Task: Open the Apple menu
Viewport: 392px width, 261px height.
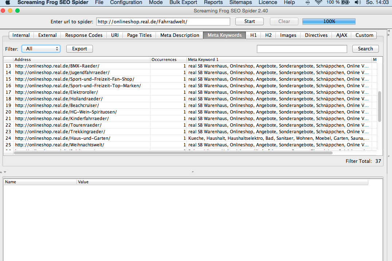Action: (x=8, y=3)
